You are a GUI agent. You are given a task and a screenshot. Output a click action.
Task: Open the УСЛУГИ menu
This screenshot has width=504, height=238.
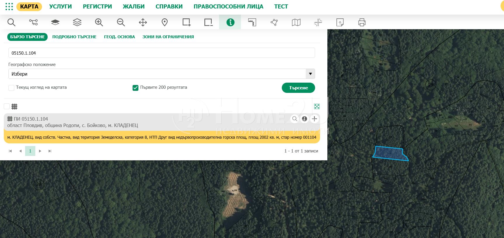click(60, 6)
